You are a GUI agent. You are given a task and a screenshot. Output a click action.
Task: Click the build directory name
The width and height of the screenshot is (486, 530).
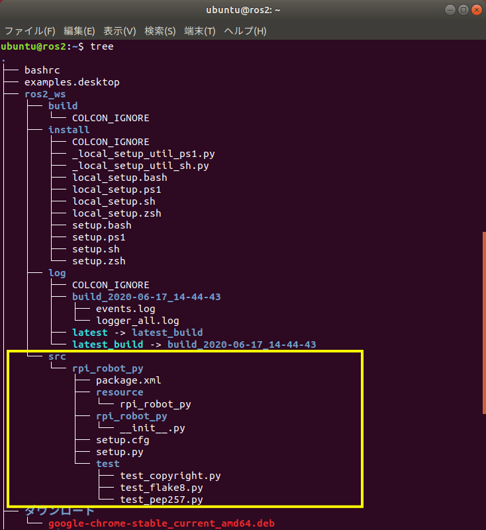63,106
